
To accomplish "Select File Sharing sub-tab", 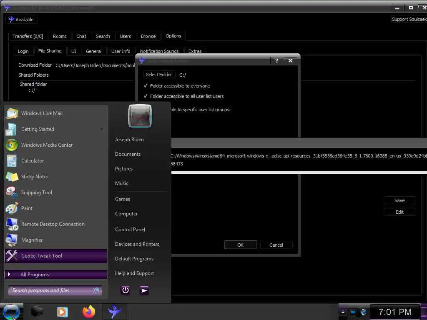I will [x=50, y=51].
